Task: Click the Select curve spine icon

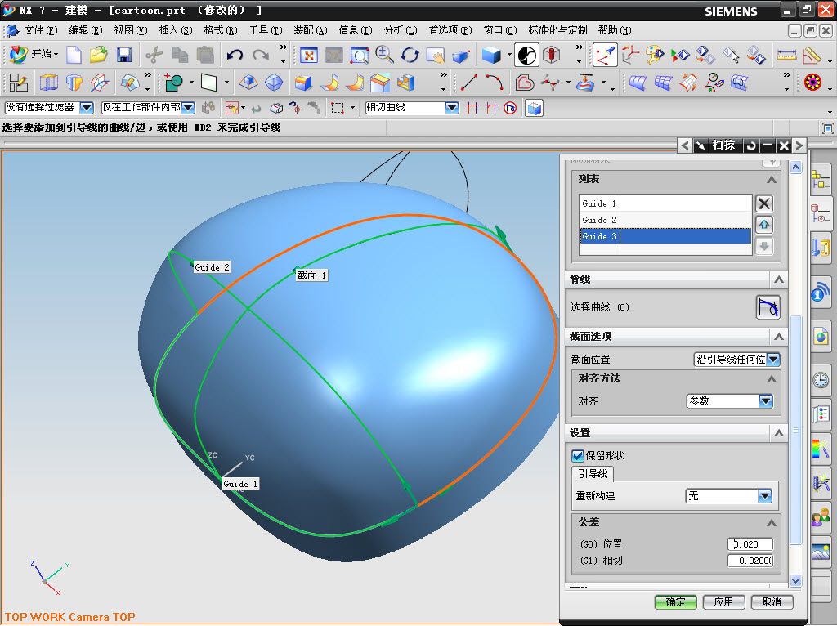Action: tap(768, 307)
